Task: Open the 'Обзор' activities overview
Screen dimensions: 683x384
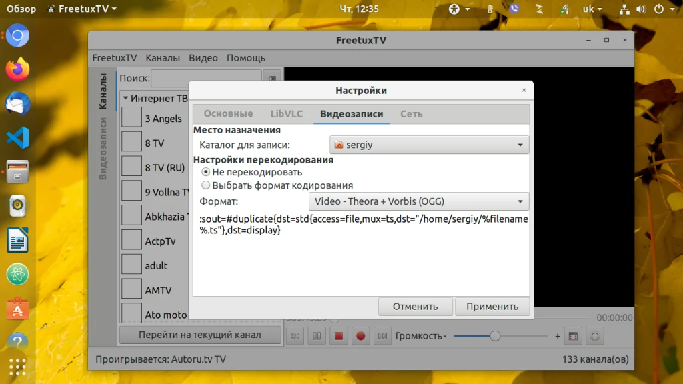Action: (x=21, y=9)
